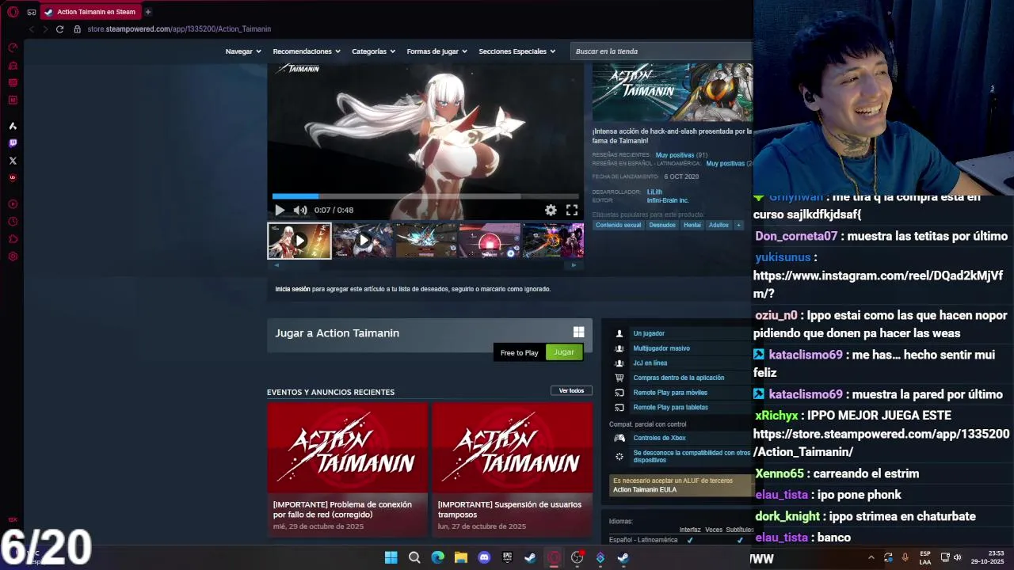1014x570 pixels.
Task: Expand Secciones Especiales menu
Action: point(517,51)
